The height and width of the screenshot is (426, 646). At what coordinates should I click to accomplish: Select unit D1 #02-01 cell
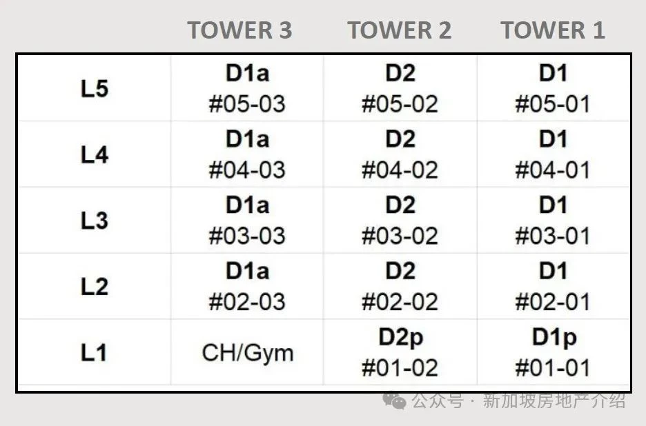[553, 286]
